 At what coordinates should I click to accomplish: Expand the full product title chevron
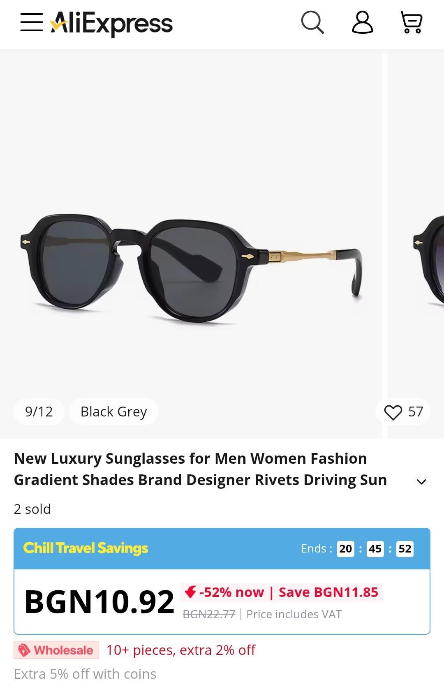pyautogui.click(x=421, y=481)
